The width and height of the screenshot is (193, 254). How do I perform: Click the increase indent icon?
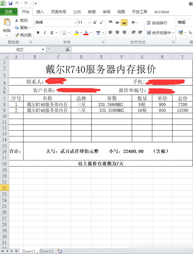point(140,32)
